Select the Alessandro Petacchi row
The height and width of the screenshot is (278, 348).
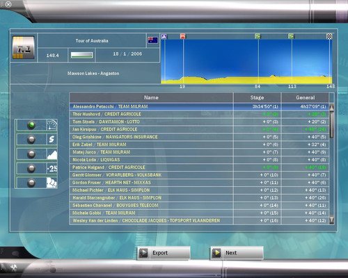pyautogui.click(x=199, y=106)
